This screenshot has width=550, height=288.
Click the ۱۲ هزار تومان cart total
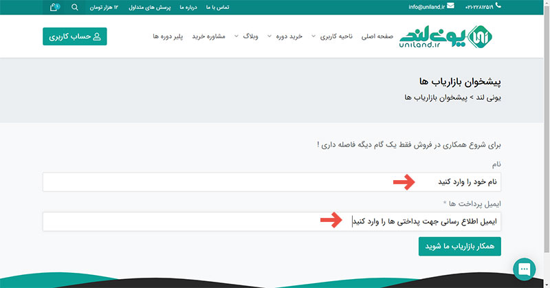[104, 8]
